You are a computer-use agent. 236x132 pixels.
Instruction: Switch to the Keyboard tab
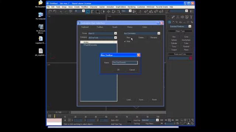pyautogui.click(x=85, y=27)
